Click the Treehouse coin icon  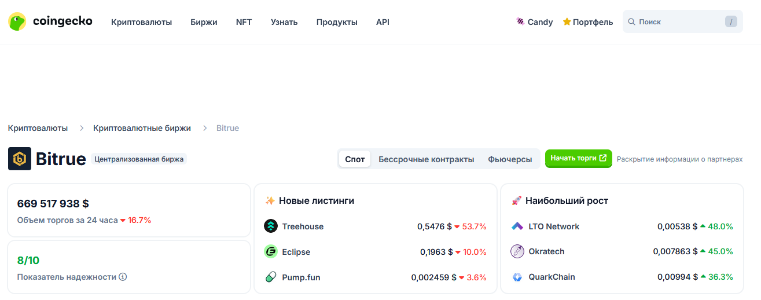pos(271,226)
